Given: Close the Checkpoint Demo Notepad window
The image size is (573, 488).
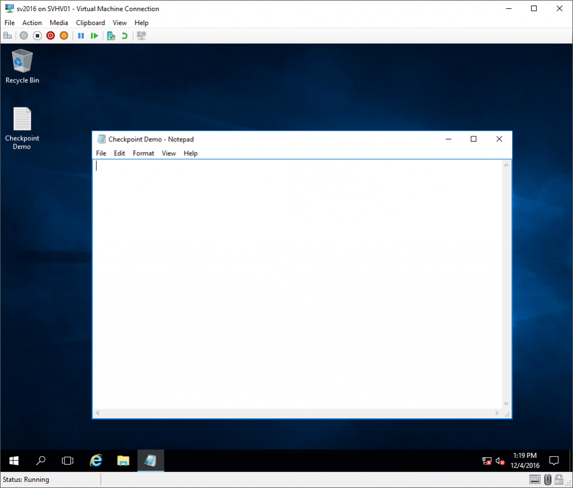Looking at the screenshot, I should (x=499, y=139).
